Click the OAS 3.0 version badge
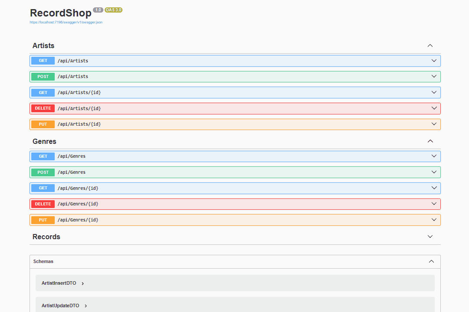This screenshot has width=469, height=312. (113, 10)
